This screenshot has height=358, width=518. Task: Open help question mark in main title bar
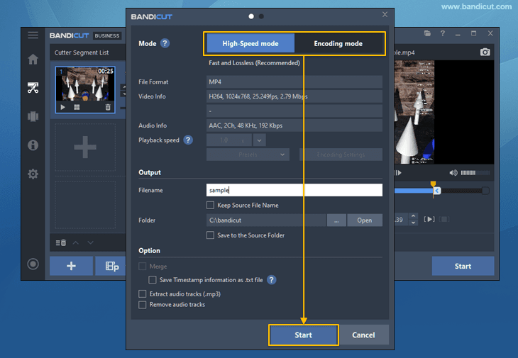(x=442, y=33)
